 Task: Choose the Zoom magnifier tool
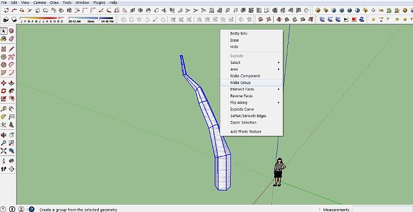(x=3, y=143)
